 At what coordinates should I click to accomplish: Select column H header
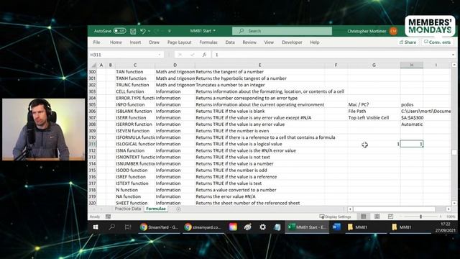(x=411, y=65)
